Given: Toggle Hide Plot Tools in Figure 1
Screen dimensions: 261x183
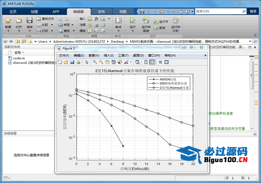Looking at the screenshot, I should [161, 62].
